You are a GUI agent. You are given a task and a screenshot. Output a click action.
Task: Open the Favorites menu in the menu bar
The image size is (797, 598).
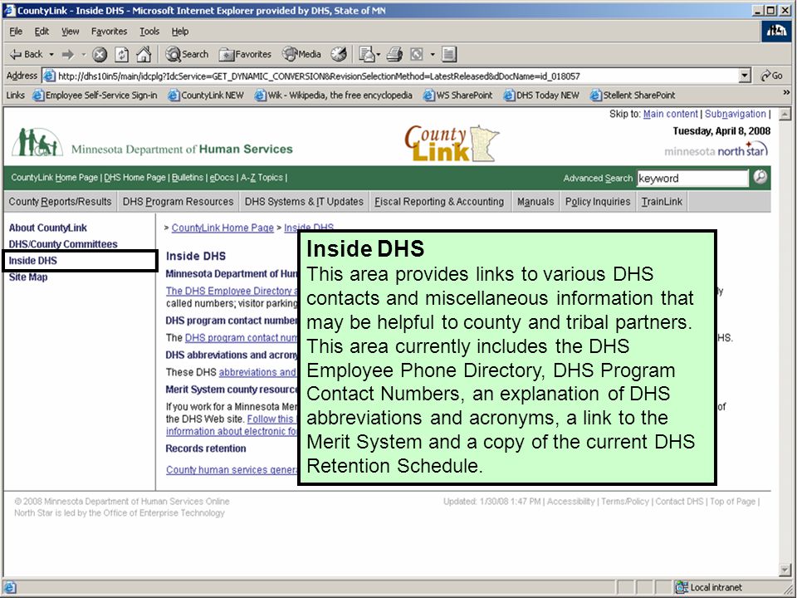point(110,32)
